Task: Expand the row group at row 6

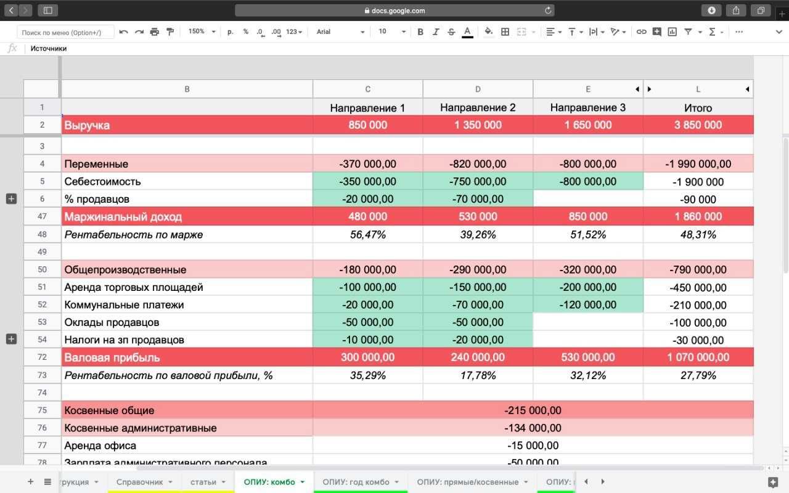Action: coord(11,198)
